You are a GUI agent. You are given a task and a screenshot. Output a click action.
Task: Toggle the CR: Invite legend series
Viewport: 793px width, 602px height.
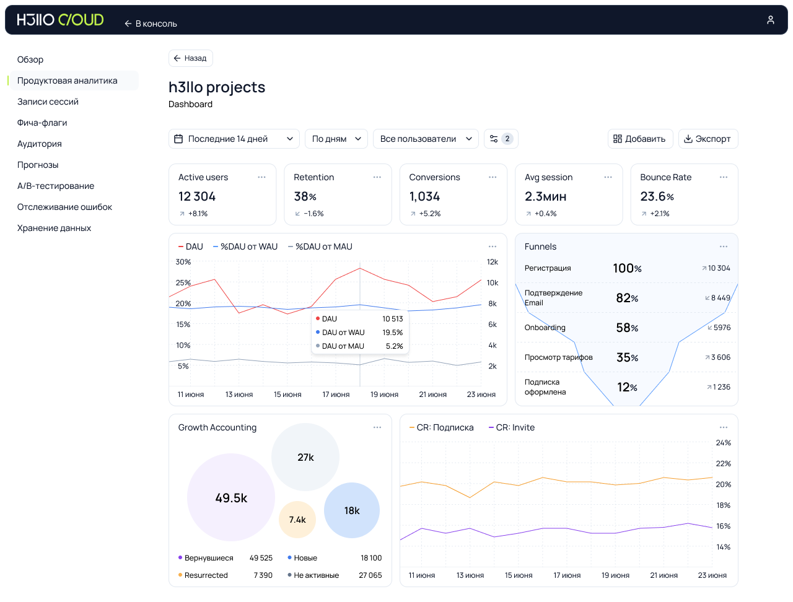511,427
